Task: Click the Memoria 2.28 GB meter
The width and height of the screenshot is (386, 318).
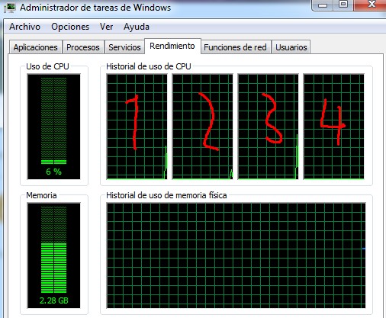Action: pyautogui.click(x=53, y=255)
